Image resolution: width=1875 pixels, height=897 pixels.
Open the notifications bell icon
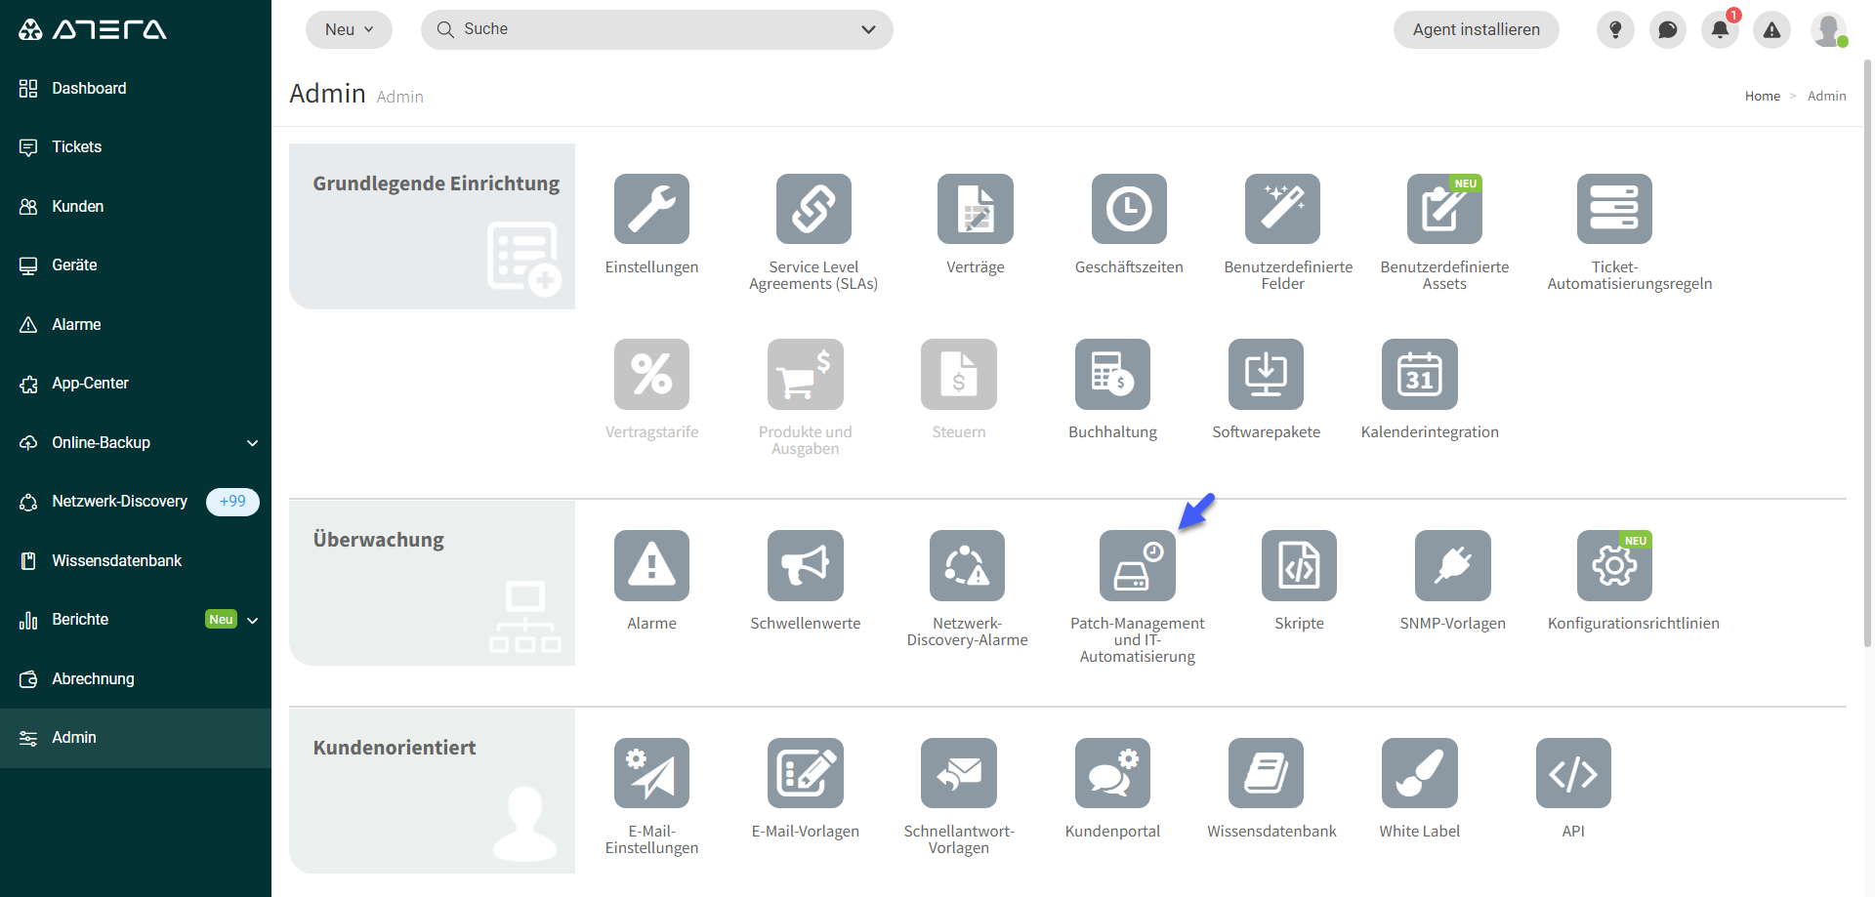tap(1720, 29)
